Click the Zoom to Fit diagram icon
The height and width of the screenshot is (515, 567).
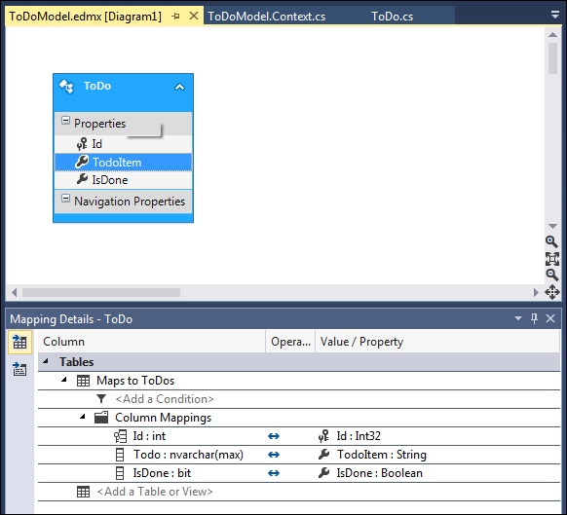tap(551, 259)
